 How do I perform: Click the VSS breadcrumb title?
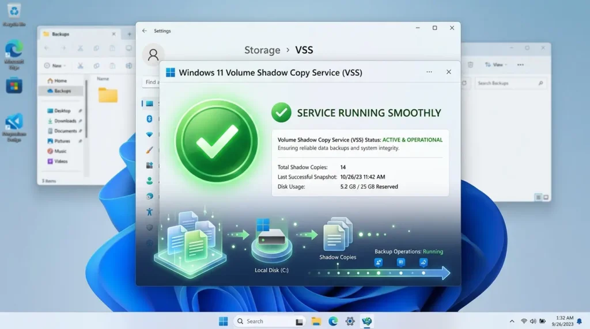pyautogui.click(x=304, y=50)
